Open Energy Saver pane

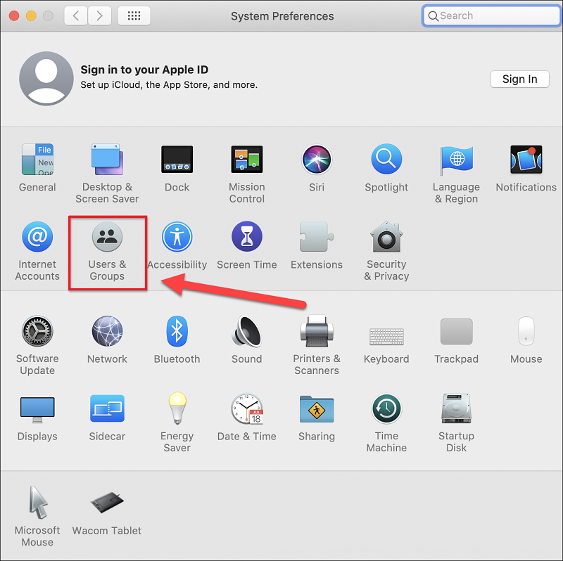point(177,409)
